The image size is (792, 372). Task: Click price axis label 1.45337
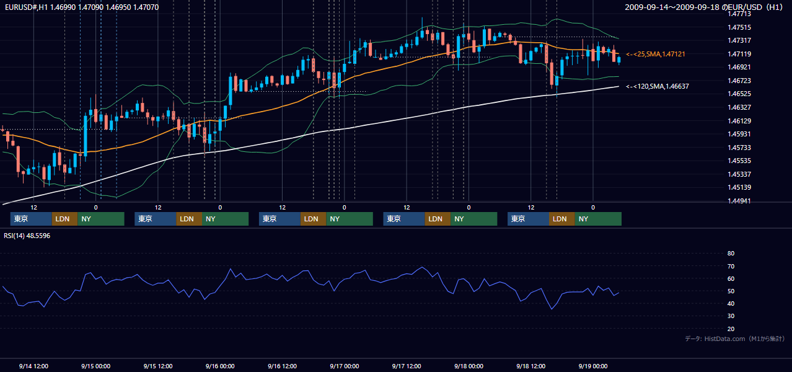point(739,174)
